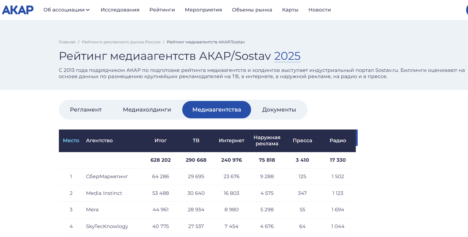This screenshot has width=468, height=237.
Task: Click total ТВ value 290 668
Action: point(196,160)
